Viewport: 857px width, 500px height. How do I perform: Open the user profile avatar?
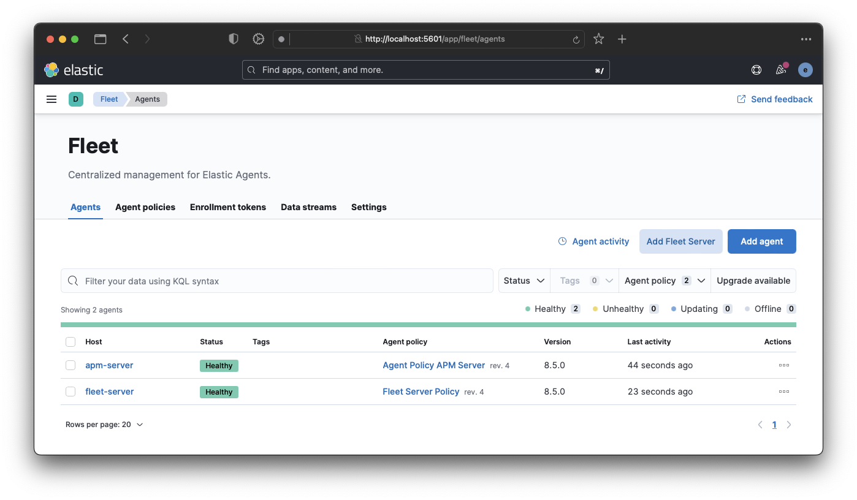click(x=806, y=70)
